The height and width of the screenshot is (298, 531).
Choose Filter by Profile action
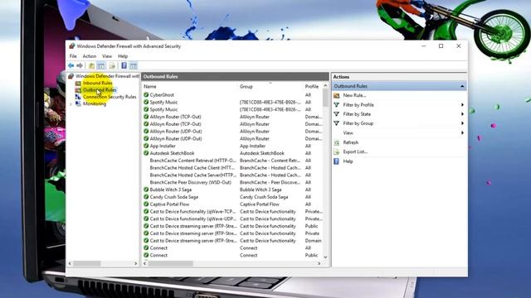tap(358, 105)
